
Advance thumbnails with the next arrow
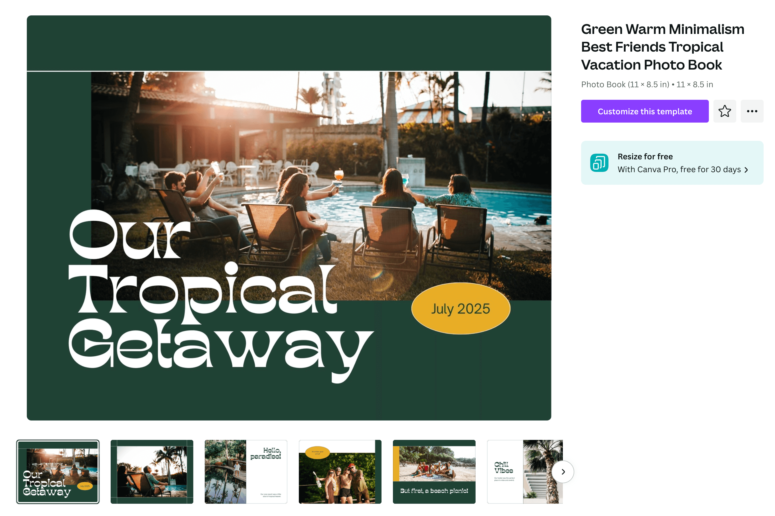[563, 472]
